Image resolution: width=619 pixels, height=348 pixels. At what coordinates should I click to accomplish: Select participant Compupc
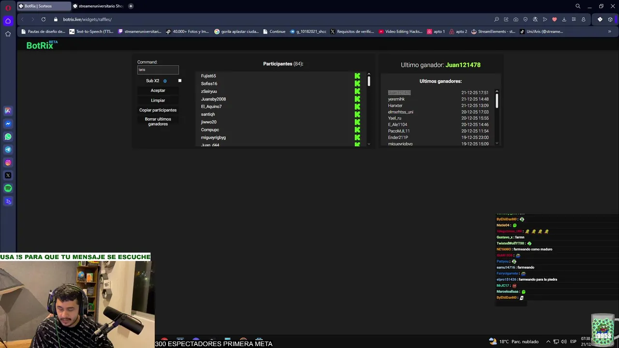(210, 130)
